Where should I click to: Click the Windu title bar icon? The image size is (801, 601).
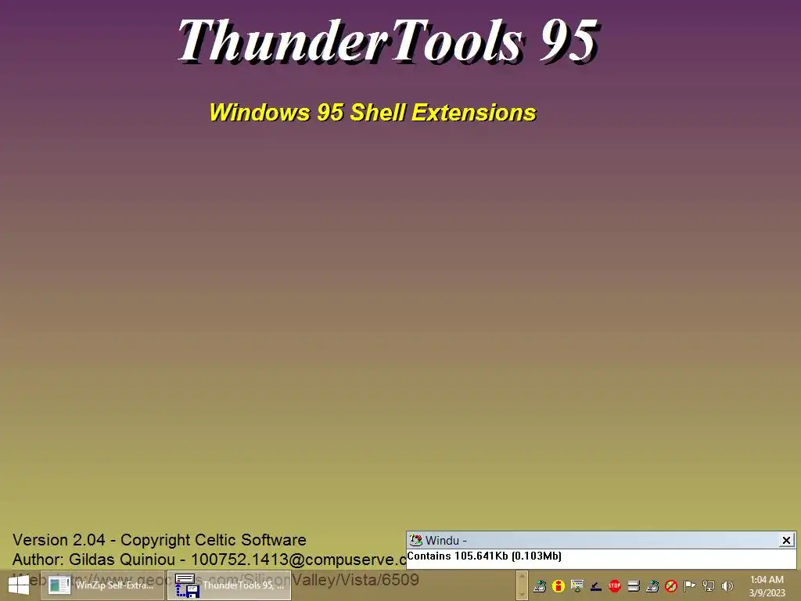coord(416,540)
